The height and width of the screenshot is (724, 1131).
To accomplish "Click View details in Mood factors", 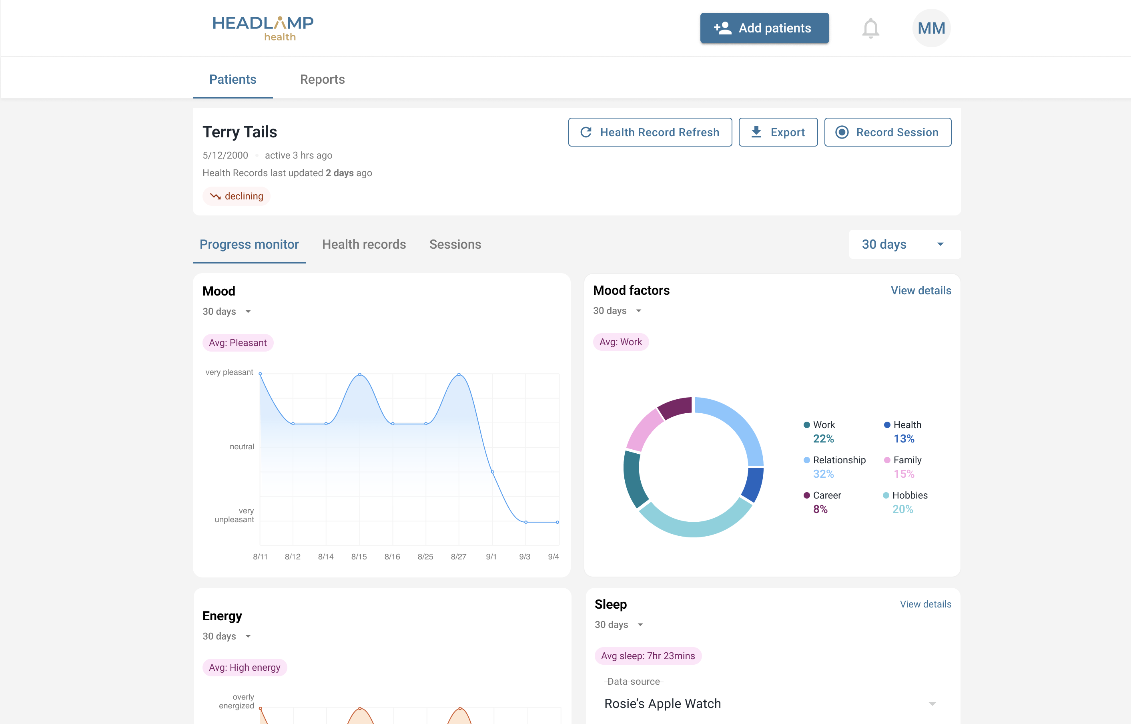I will pyautogui.click(x=920, y=291).
